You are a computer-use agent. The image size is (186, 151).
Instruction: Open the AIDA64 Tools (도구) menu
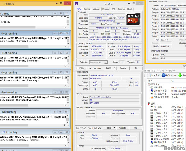coord(161,71)
